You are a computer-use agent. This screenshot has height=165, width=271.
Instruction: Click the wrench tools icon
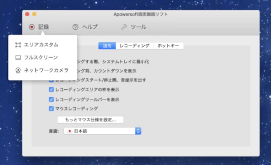[124, 27]
